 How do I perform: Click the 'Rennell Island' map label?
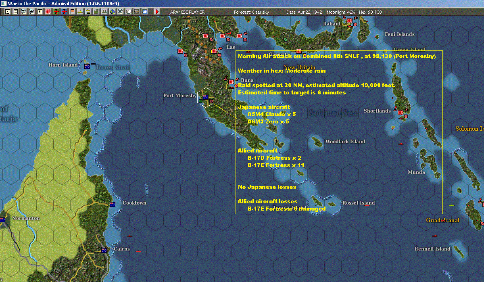pos(432,249)
